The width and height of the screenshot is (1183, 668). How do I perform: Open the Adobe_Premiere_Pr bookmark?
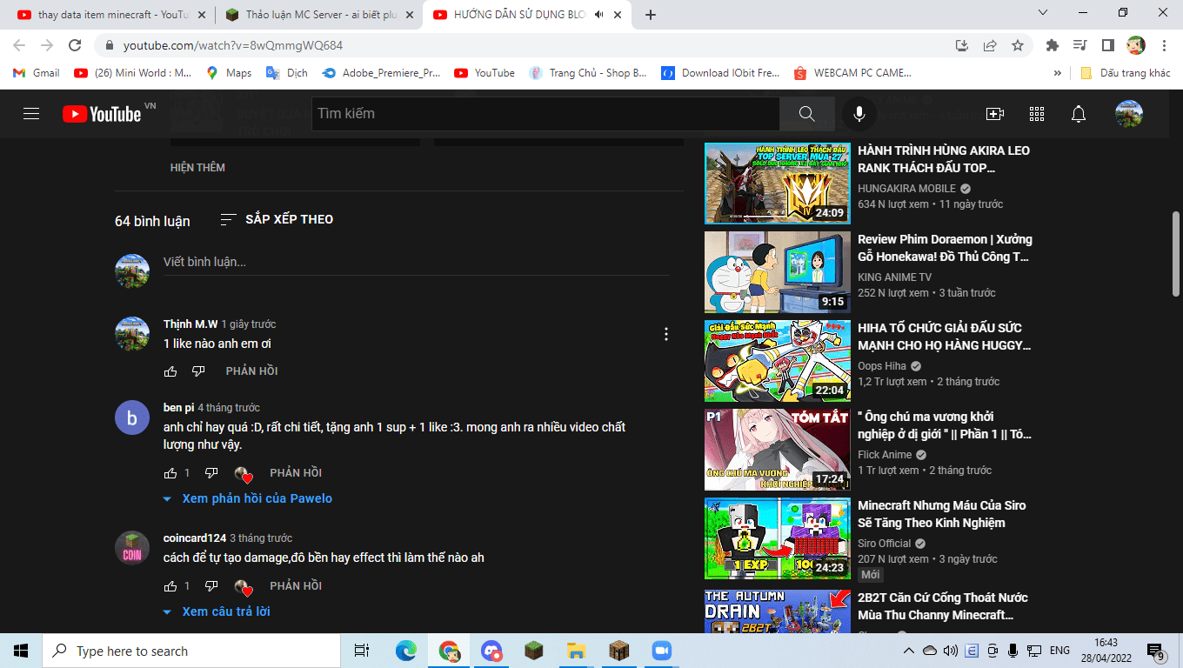[x=381, y=73]
